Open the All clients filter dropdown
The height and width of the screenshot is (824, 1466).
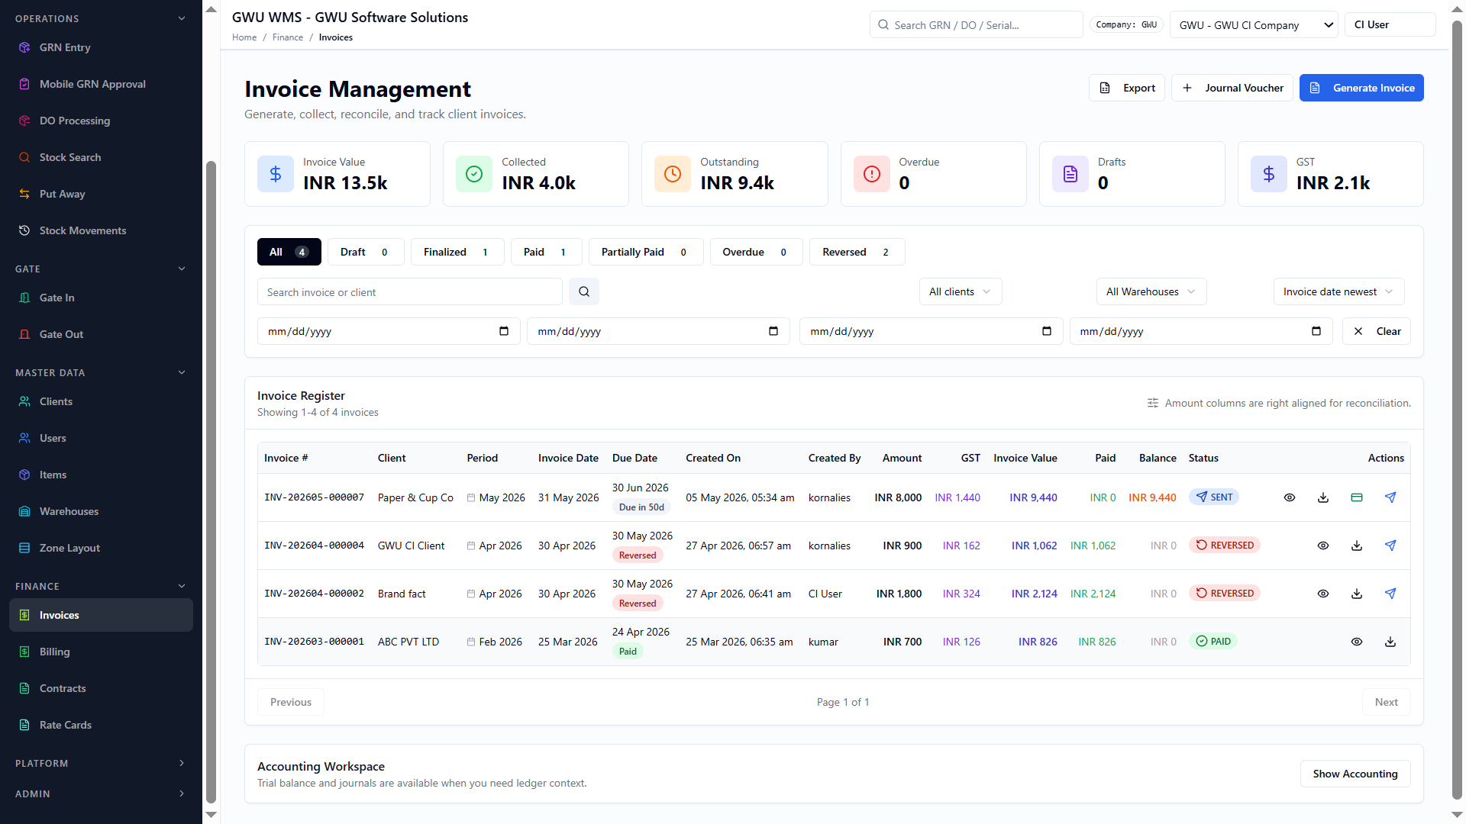(x=961, y=291)
